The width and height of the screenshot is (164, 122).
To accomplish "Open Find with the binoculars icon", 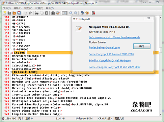I will point(53,13).
